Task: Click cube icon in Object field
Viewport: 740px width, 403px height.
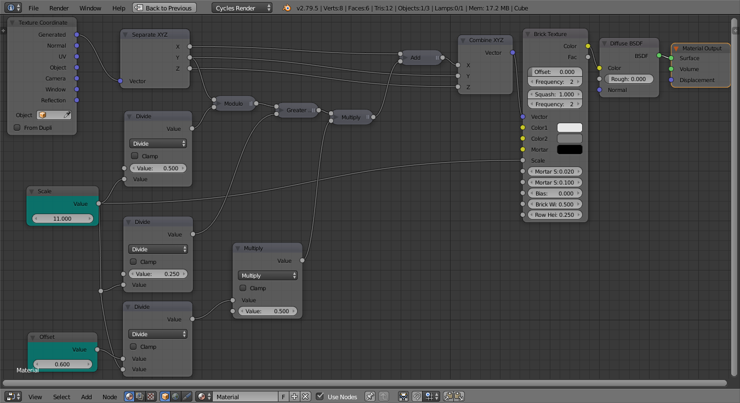Action: (x=43, y=115)
